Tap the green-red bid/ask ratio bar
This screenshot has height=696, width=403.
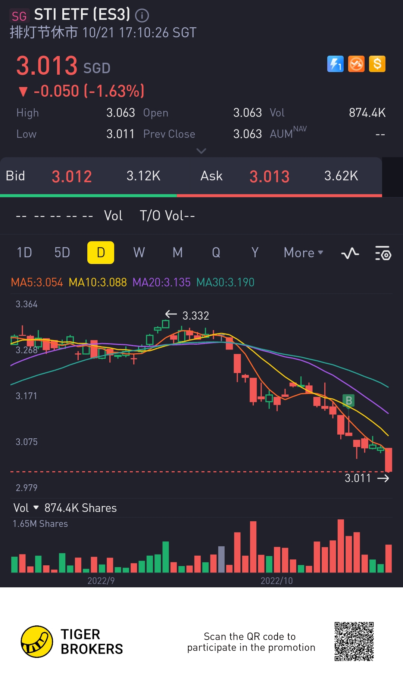[x=191, y=195]
